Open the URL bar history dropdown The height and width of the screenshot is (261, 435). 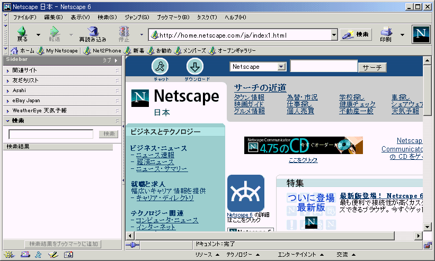click(x=334, y=35)
